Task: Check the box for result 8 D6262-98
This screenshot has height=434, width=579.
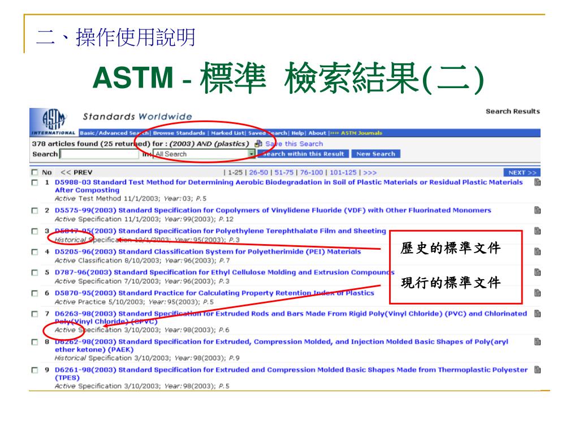Action: (x=34, y=342)
